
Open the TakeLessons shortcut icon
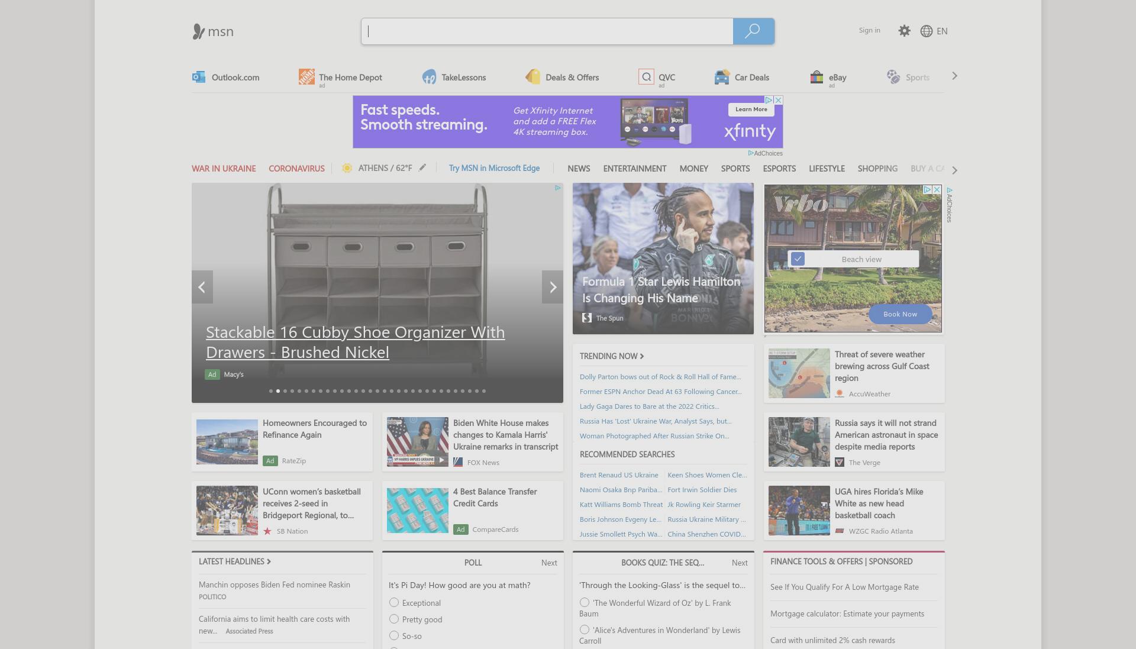coord(429,77)
